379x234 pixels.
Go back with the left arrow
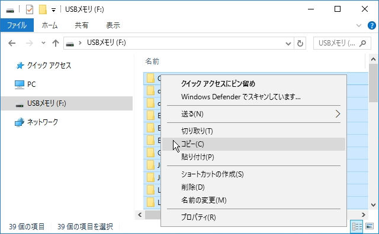pos(12,43)
